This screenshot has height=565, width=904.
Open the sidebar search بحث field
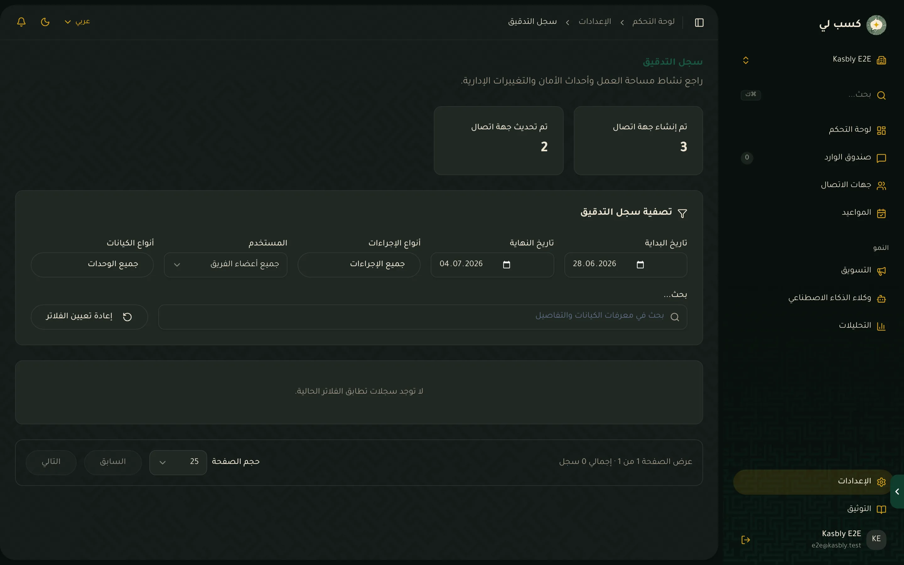(813, 95)
